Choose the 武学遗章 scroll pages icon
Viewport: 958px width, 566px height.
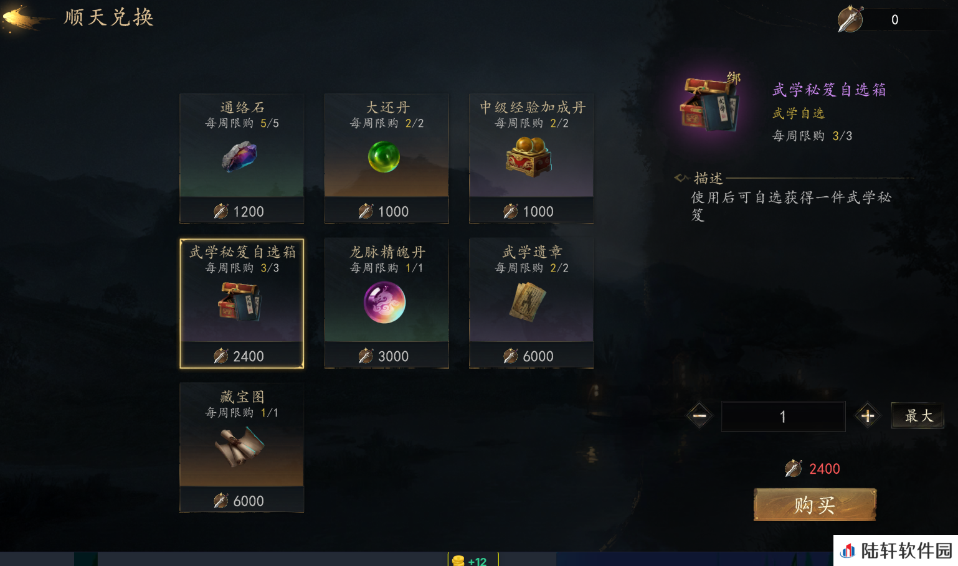528,301
